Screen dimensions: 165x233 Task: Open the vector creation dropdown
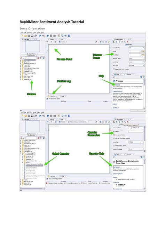point(135,149)
